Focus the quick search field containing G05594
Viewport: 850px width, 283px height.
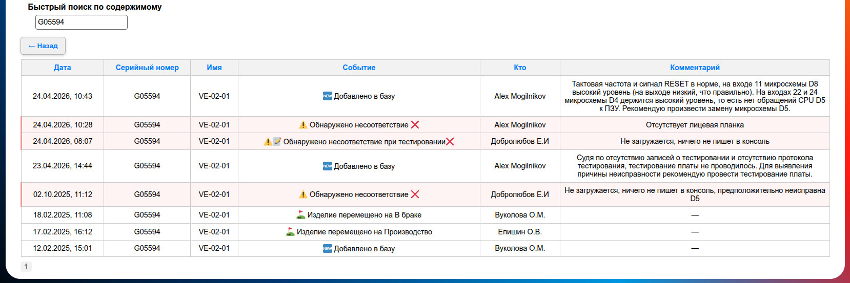[81, 22]
